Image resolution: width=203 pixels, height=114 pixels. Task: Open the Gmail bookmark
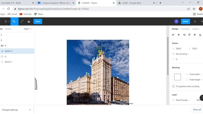pos(12,14)
